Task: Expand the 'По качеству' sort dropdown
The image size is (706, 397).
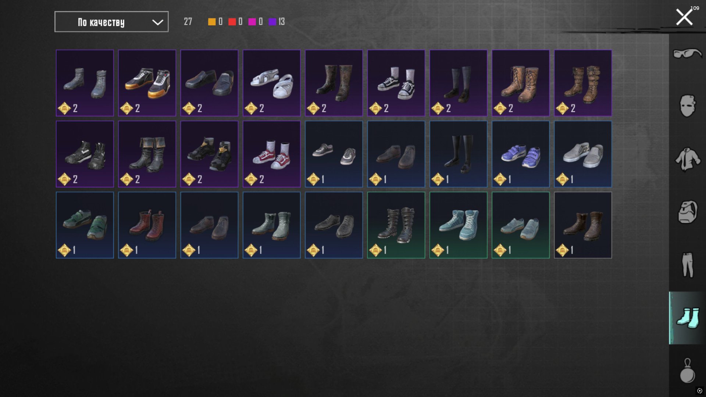Action: click(x=111, y=22)
